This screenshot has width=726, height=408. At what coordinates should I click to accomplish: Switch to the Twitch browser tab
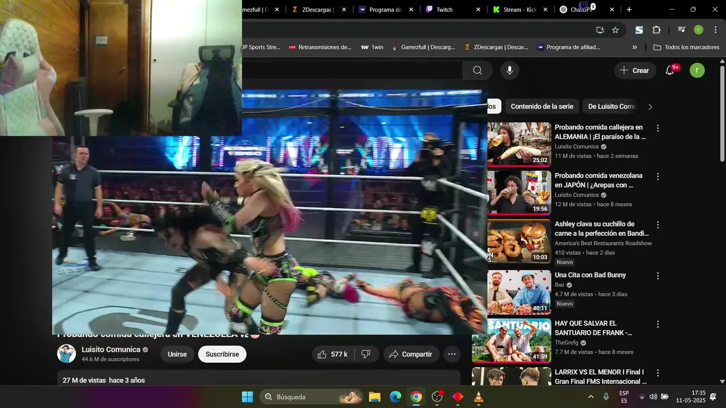(x=453, y=10)
